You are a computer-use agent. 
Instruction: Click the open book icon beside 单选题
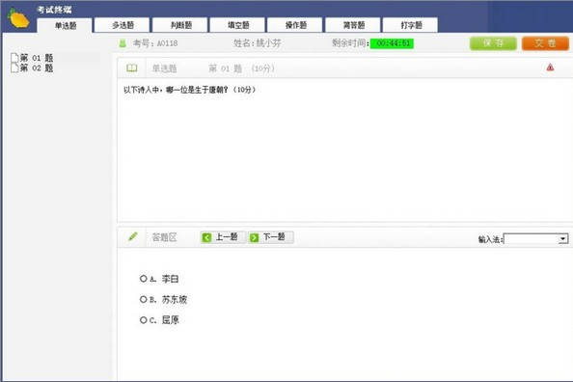131,68
